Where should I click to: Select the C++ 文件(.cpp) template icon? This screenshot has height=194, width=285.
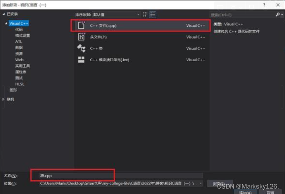tap(81, 25)
